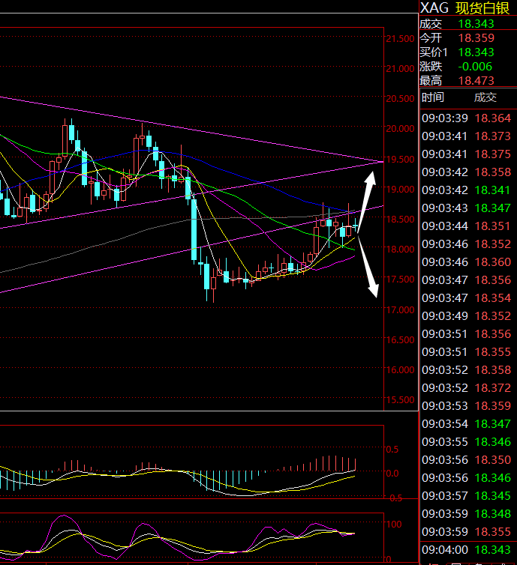The width and height of the screenshot is (517, 565).
Task: Click the 17.500 price axis label
Action: pyautogui.click(x=400, y=280)
